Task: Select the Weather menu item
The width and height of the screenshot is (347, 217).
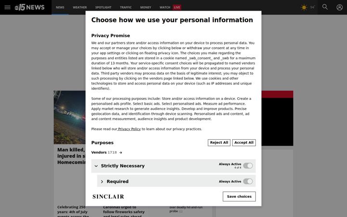Action: [80, 7]
